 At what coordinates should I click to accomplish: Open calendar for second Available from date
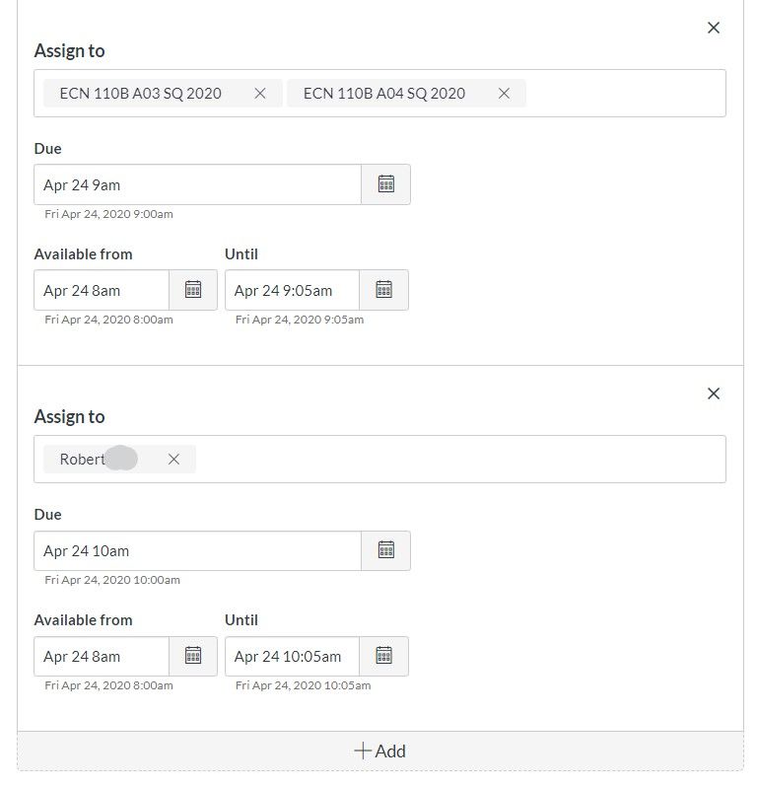click(x=193, y=656)
